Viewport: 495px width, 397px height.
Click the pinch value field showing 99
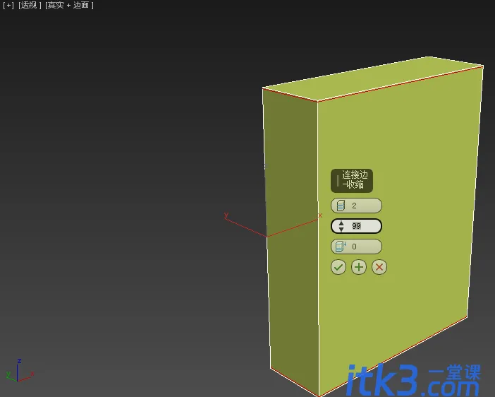click(x=356, y=226)
